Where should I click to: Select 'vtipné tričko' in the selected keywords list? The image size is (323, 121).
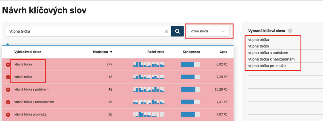tap(259, 46)
